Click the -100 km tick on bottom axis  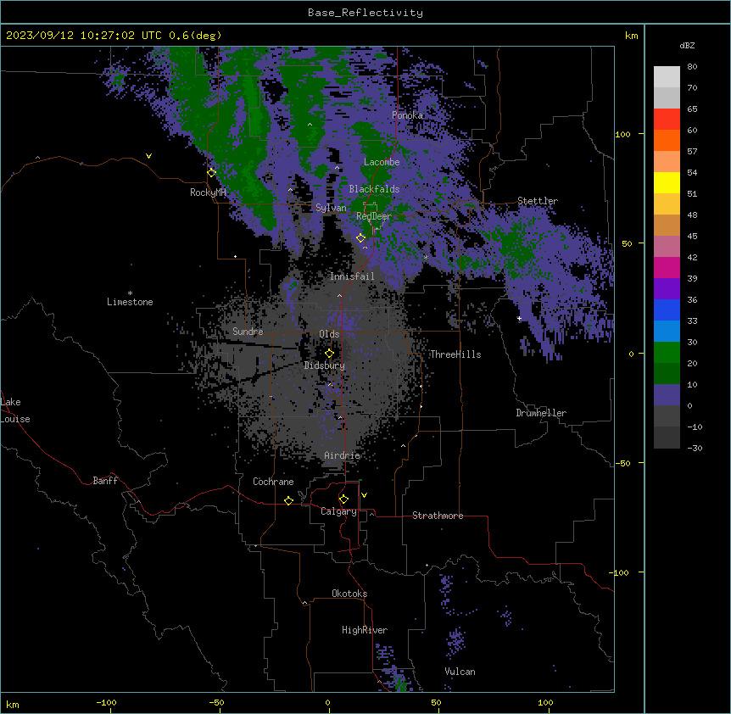click(x=106, y=702)
